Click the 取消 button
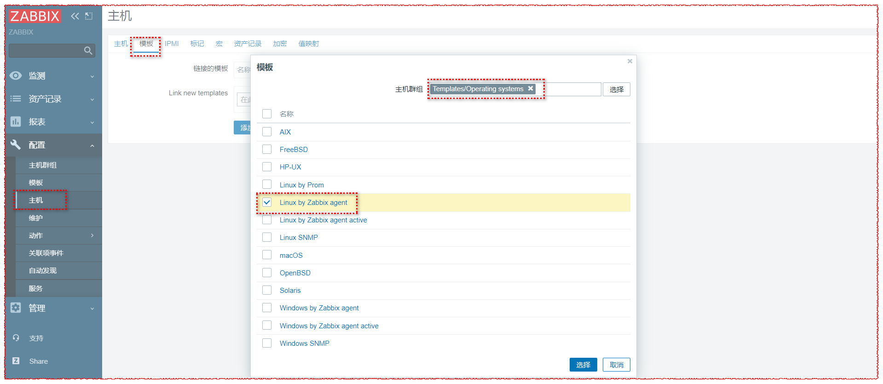This screenshot has width=883, height=384. pyautogui.click(x=617, y=365)
